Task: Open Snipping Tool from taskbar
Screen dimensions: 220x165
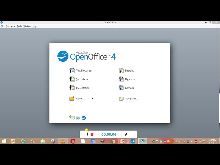Action: pyautogui.click(x=53, y=141)
